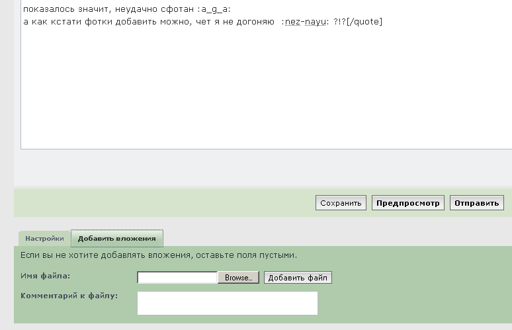Select the Добавить вложения tab
512x330 pixels.
point(116,239)
